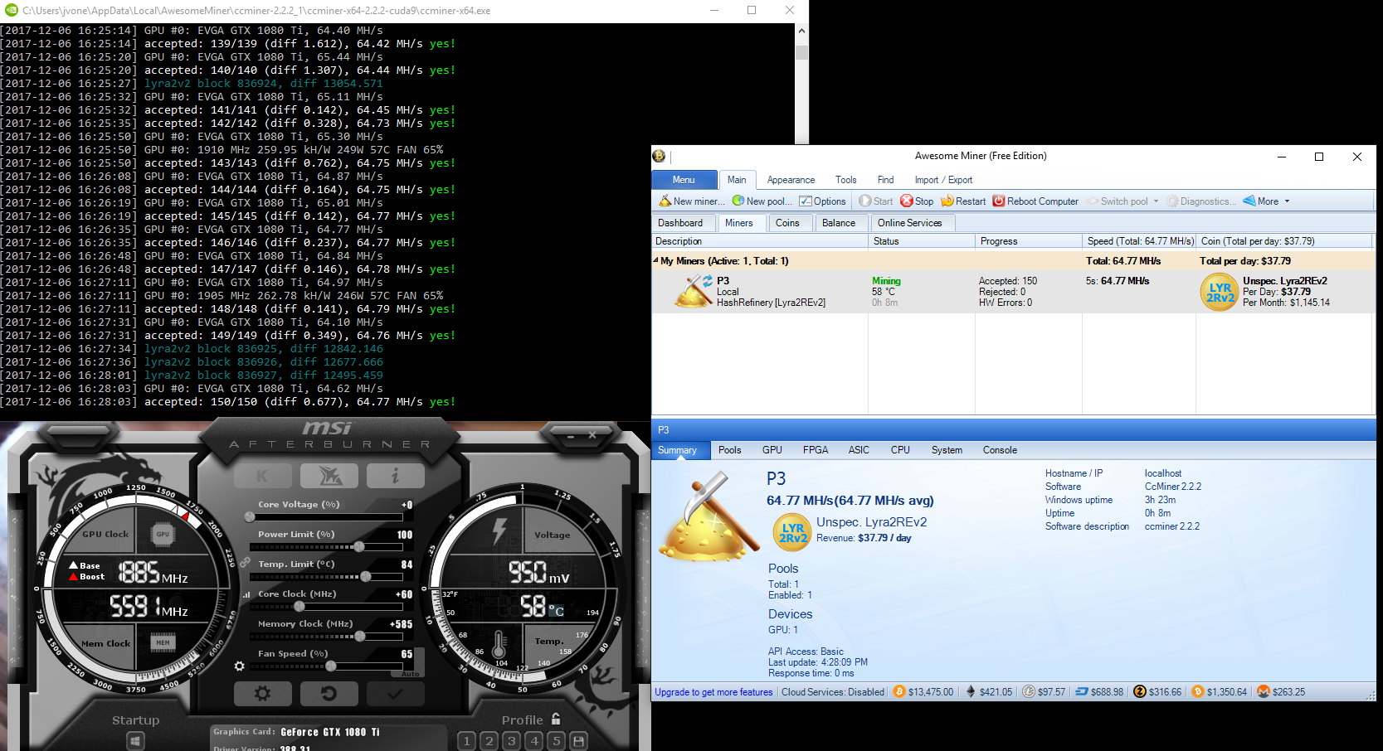Click the Kombustor K button in Afterburner
This screenshot has width=1383, height=751.
(x=263, y=476)
